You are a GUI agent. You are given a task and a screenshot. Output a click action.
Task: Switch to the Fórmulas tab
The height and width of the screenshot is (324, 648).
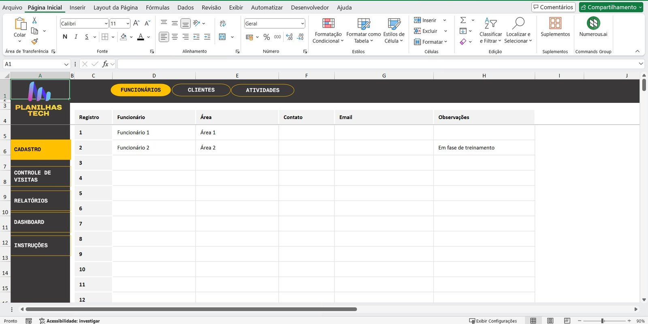(x=158, y=7)
